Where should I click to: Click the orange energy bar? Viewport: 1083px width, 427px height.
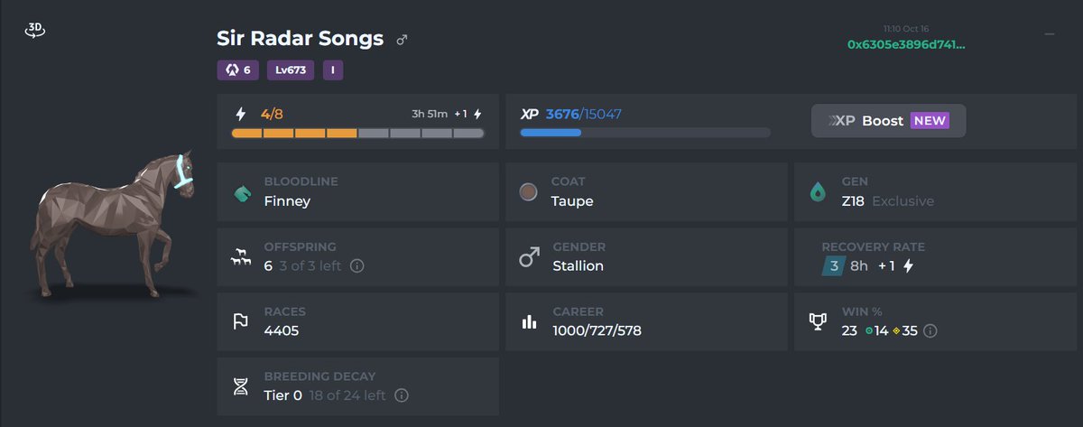click(x=357, y=134)
